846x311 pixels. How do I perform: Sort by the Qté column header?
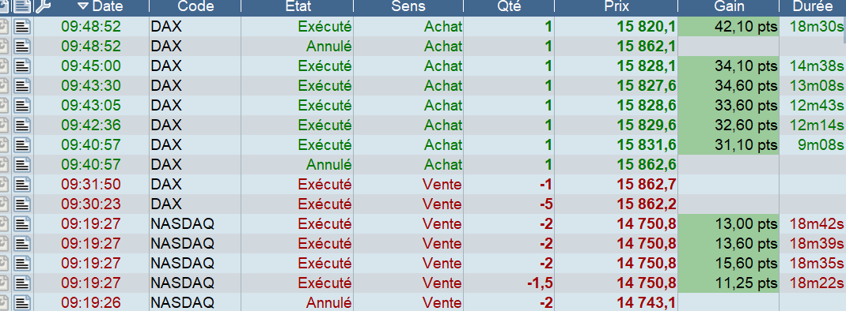coord(509,6)
